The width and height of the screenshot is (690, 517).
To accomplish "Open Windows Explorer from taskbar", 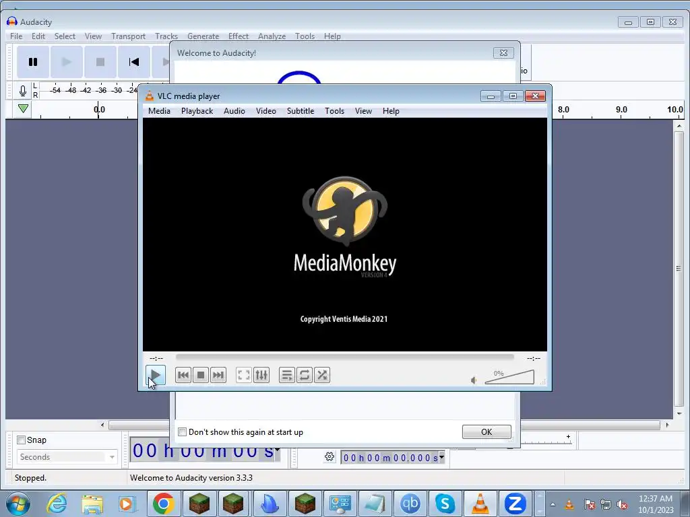I will click(x=92, y=504).
